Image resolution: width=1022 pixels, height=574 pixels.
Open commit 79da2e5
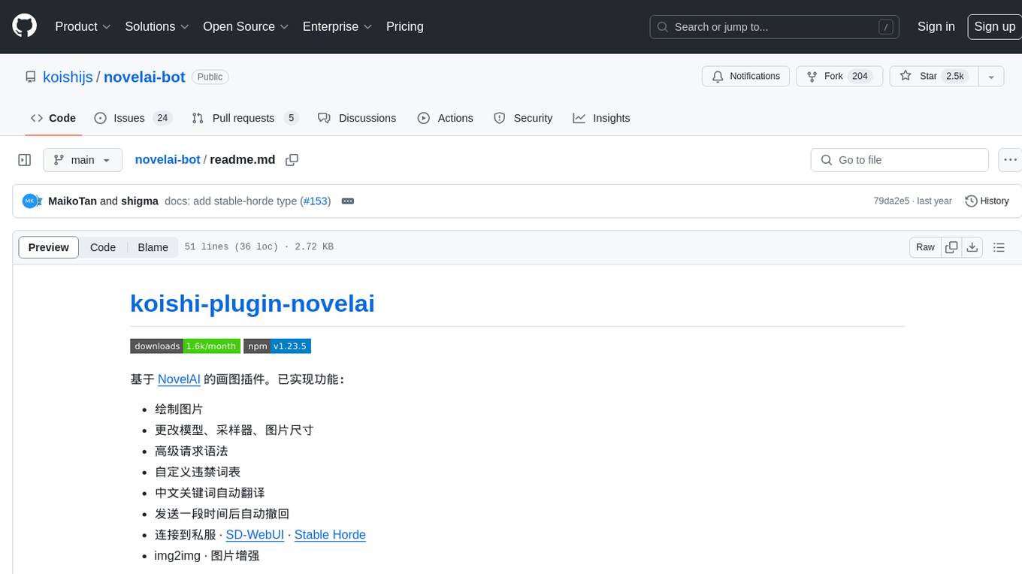pos(891,201)
